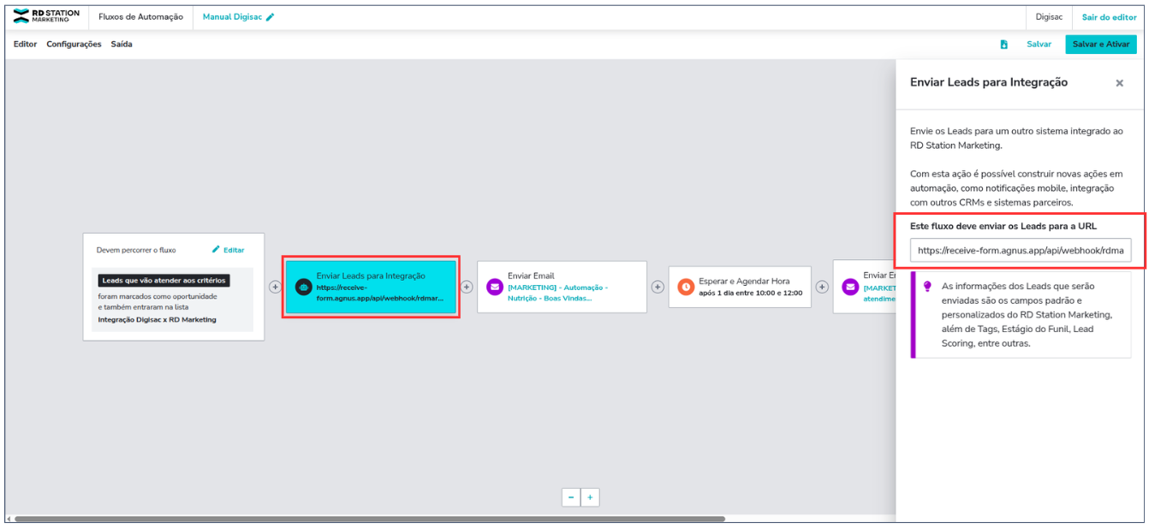Screen dimensions: 1149x528
Task: Add step after Enviar Leads para Integração node
Action: pyautogui.click(x=467, y=287)
